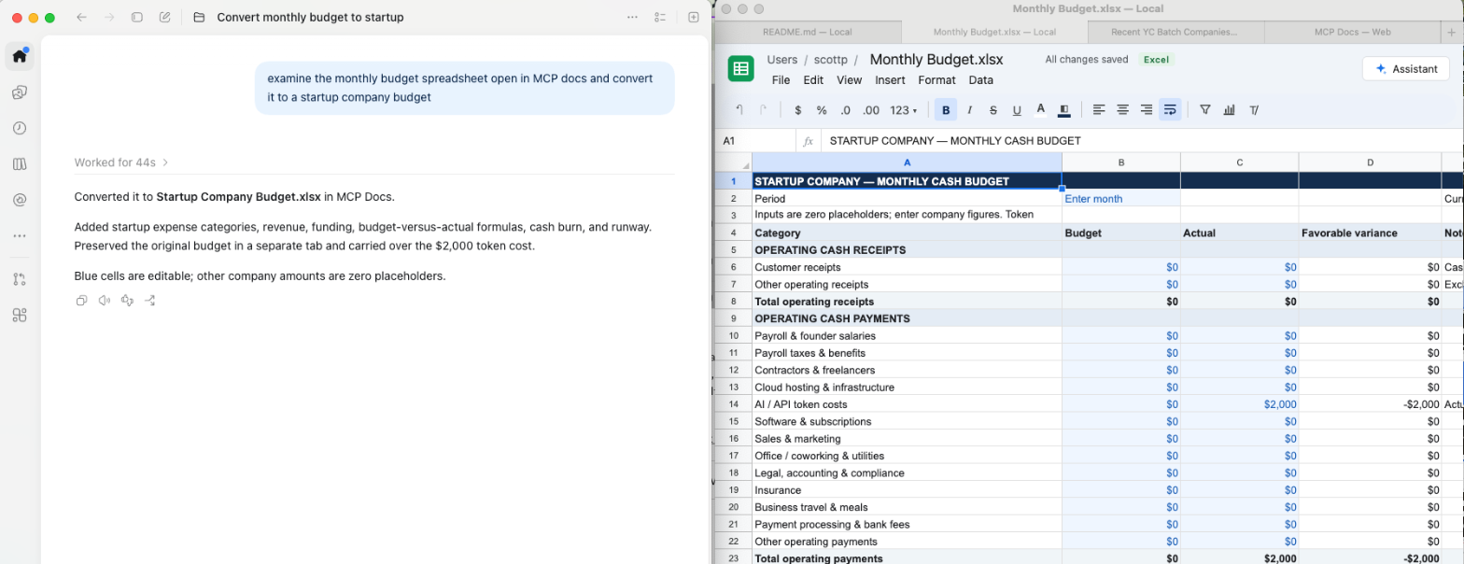The image size is (1464, 564).
Task: Open the 123 number format dropdown
Action: click(x=903, y=110)
